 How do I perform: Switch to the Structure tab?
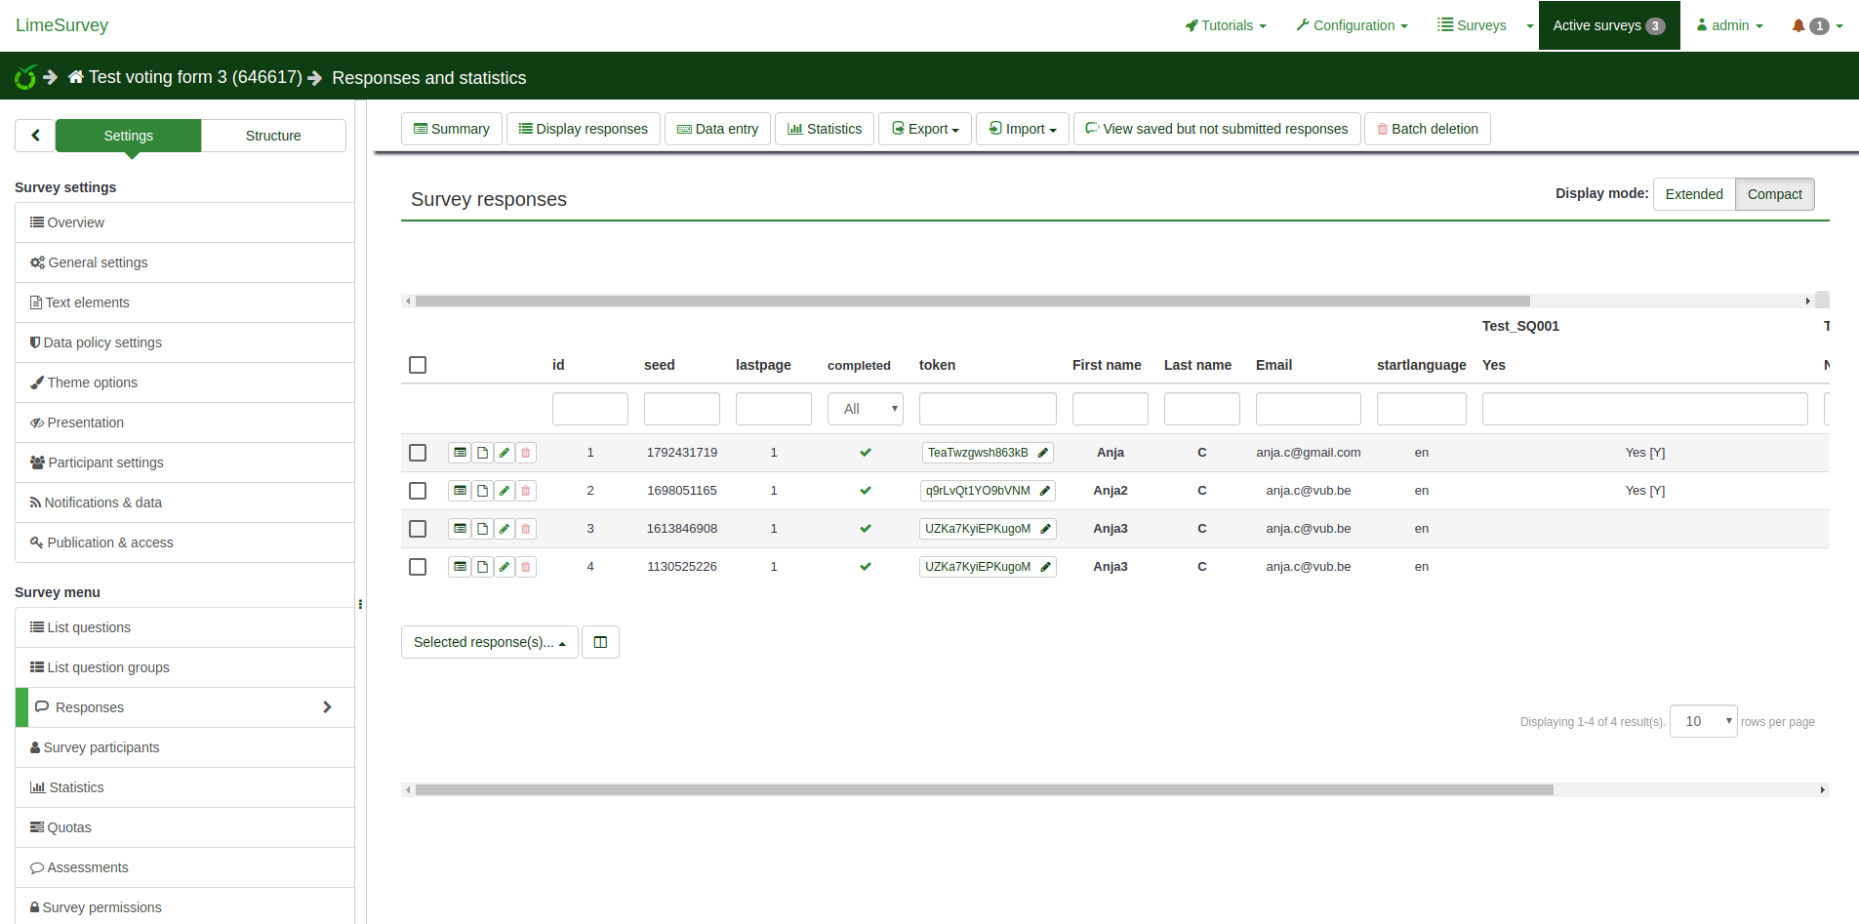273,136
